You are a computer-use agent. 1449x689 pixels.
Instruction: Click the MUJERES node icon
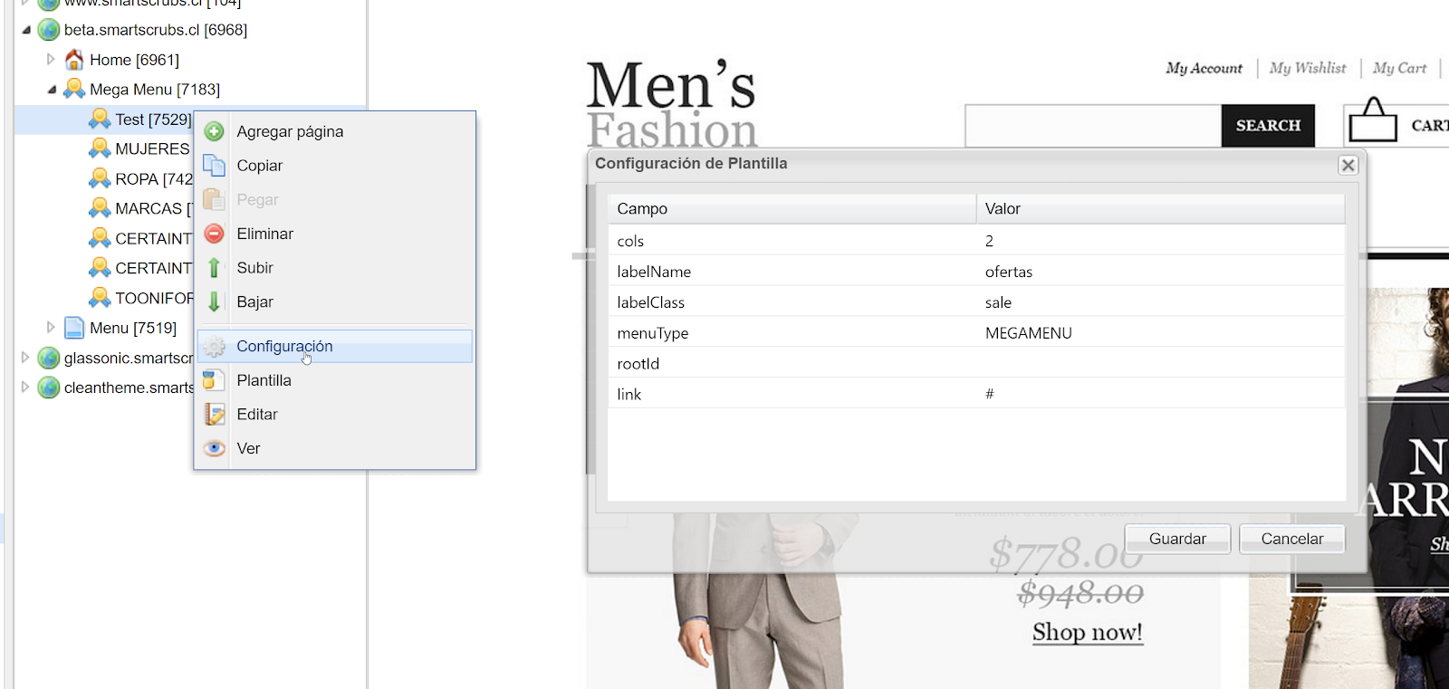(x=100, y=148)
